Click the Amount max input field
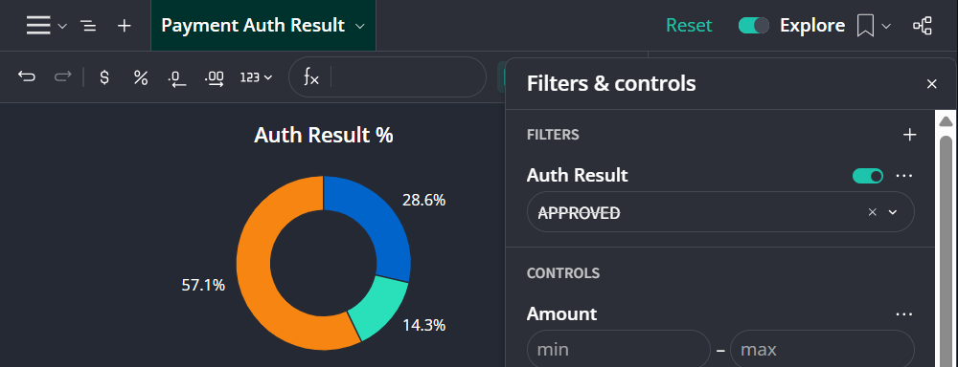 (822, 350)
